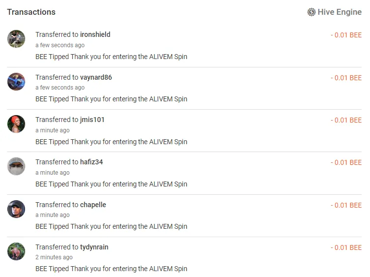Open chapelle's profile avatar
Viewport: 370px width, 277px height.
click(16, 209)
